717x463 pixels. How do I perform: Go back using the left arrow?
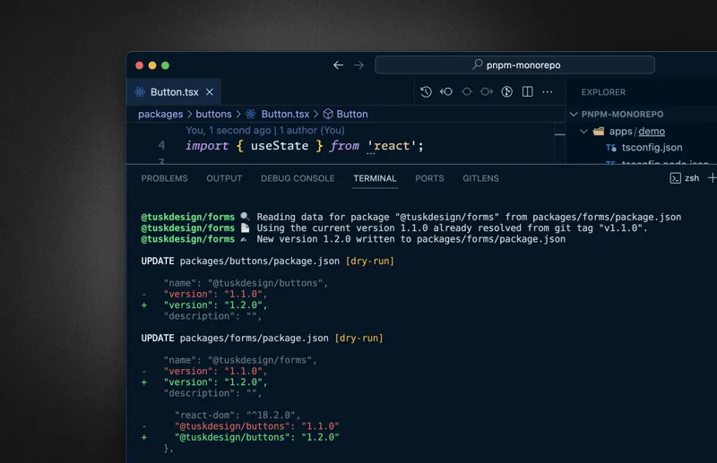(338, 65)
